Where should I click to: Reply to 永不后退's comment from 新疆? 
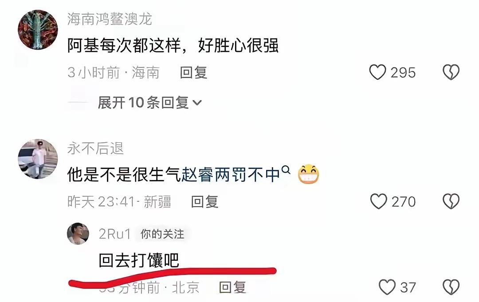(204, 201)
